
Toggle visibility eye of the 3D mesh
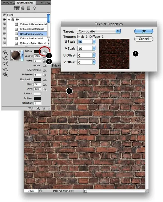pos(4,20)
